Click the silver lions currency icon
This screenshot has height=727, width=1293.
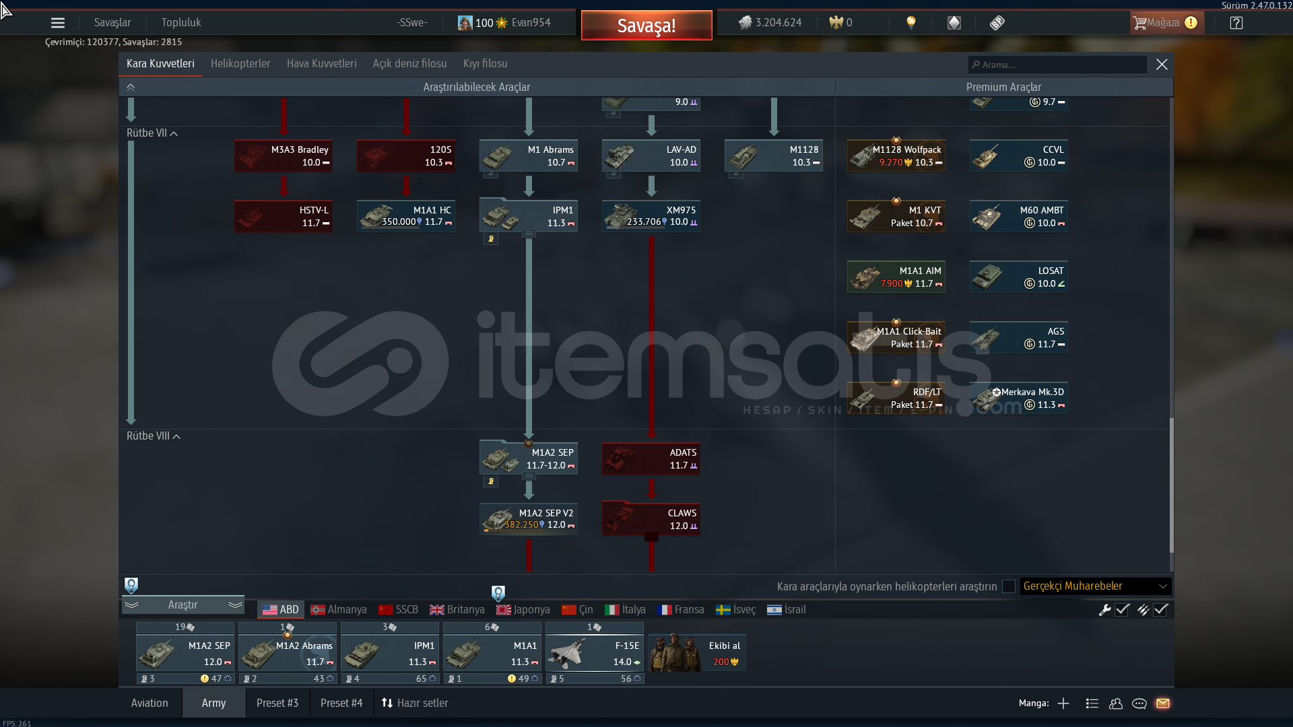coord(745,23)
